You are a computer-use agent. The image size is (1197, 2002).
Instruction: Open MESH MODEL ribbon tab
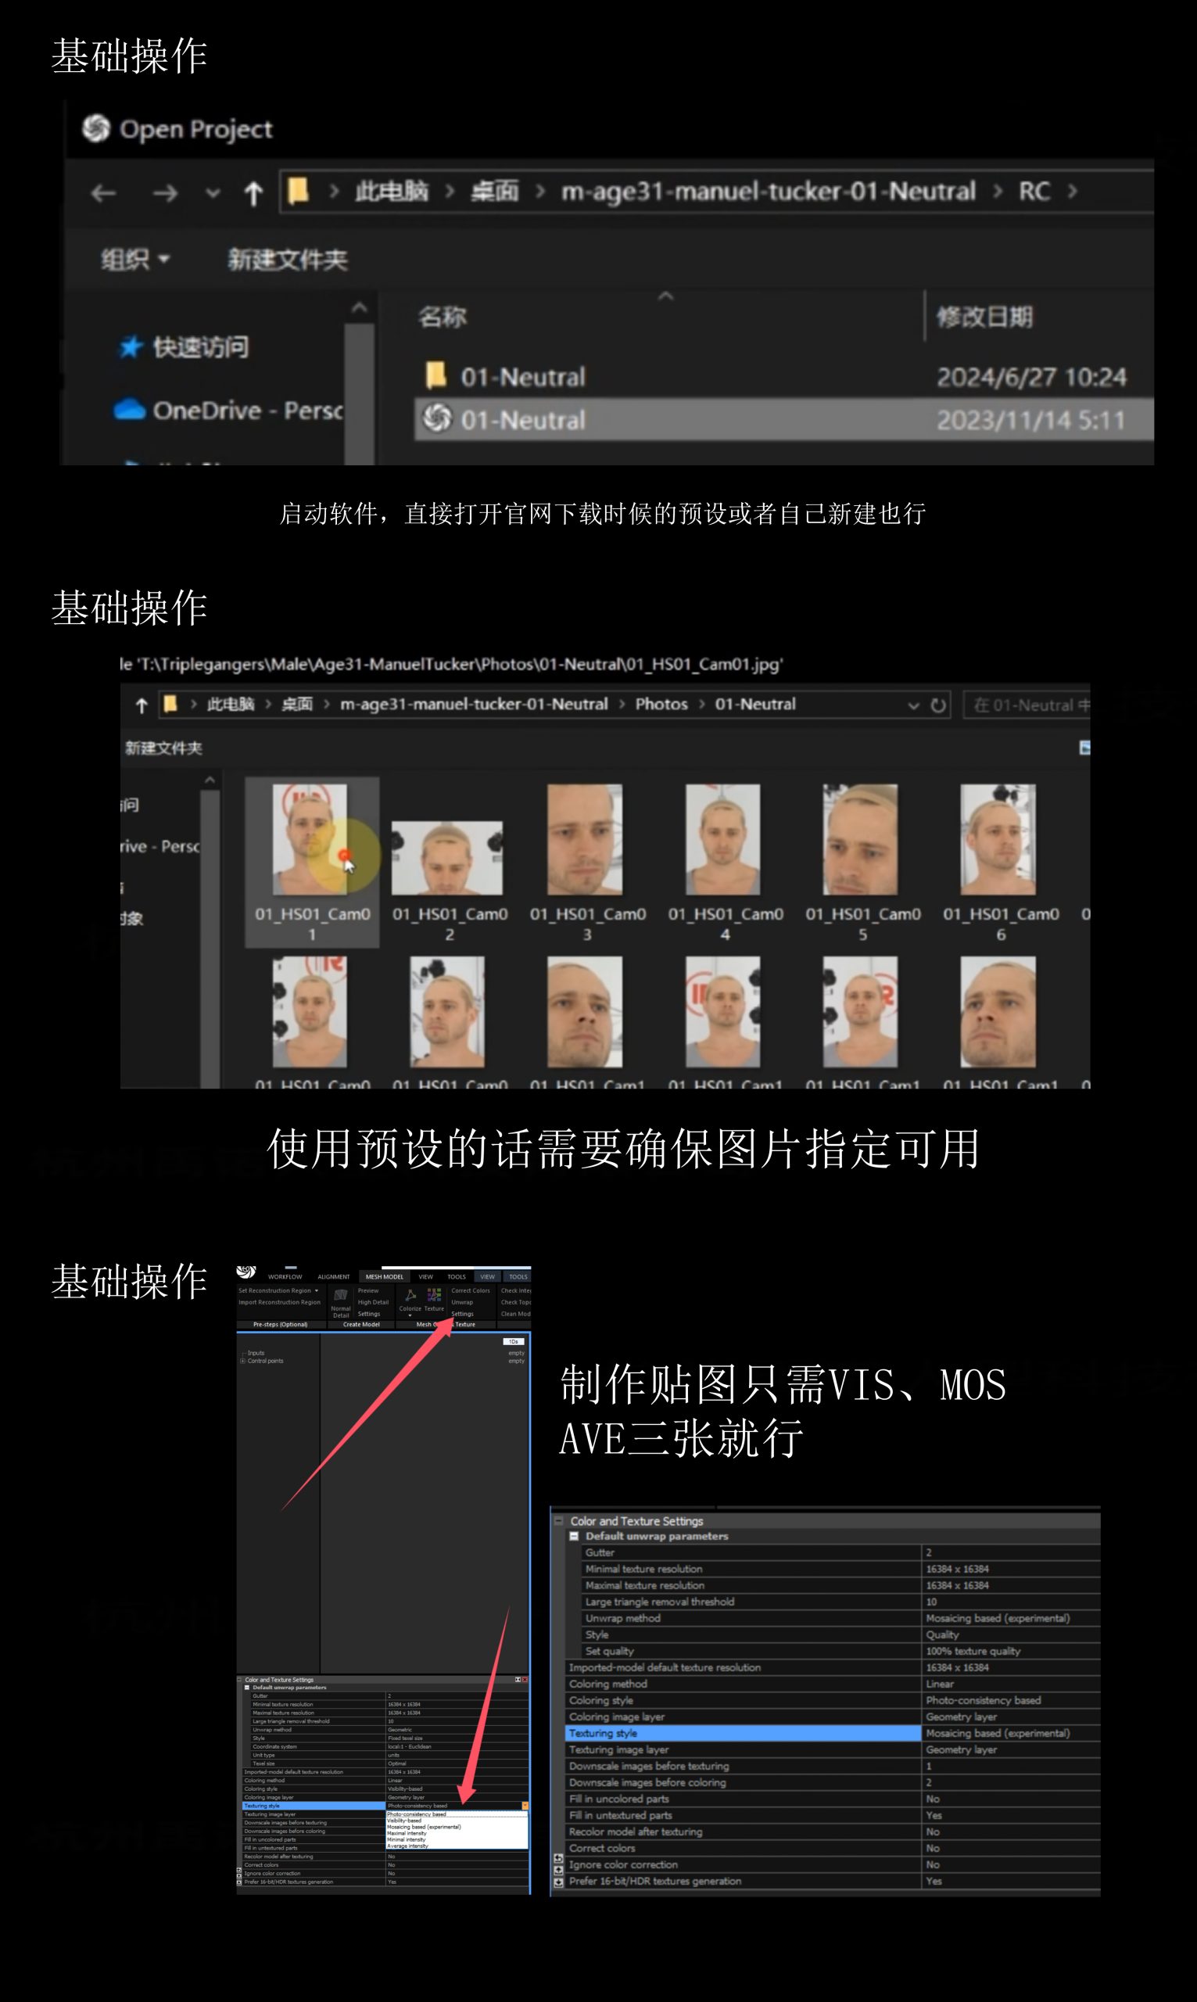(385, 1277)
